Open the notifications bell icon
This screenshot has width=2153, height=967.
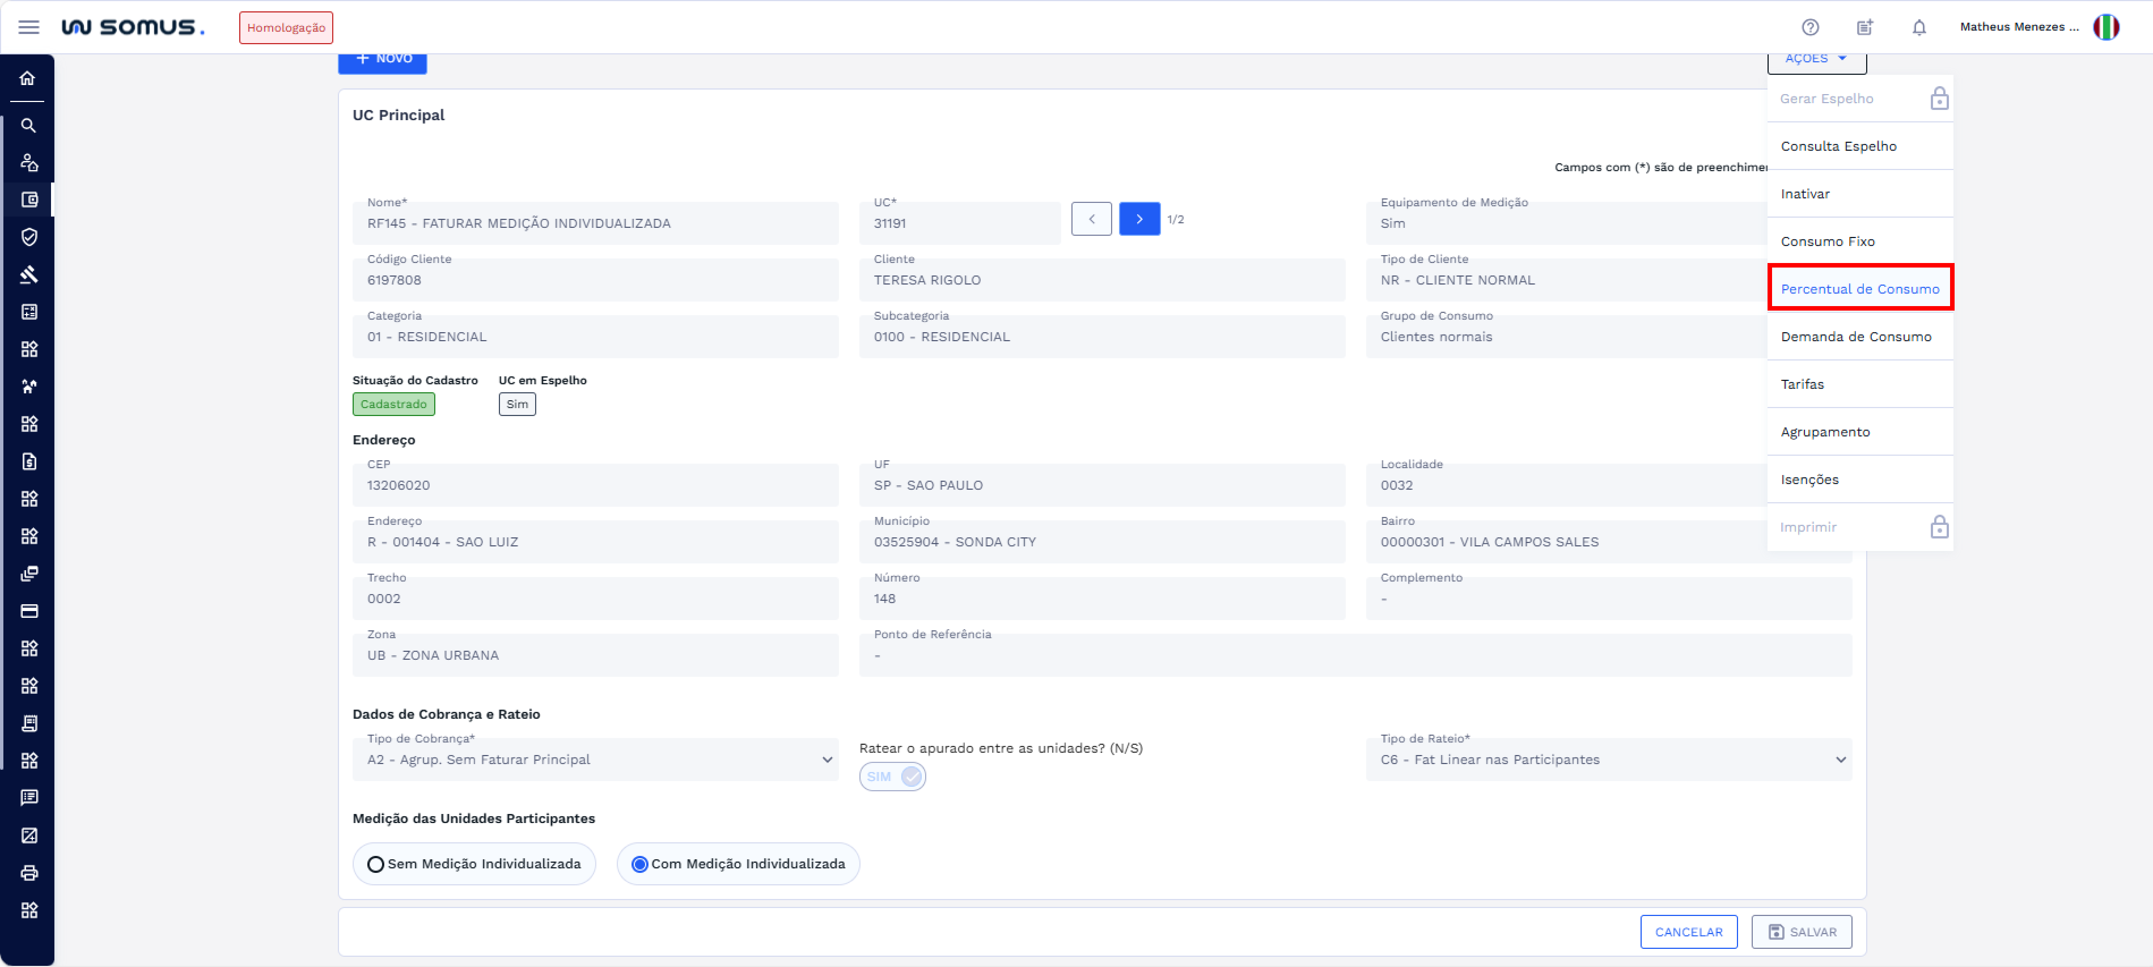click(1918, 27)
